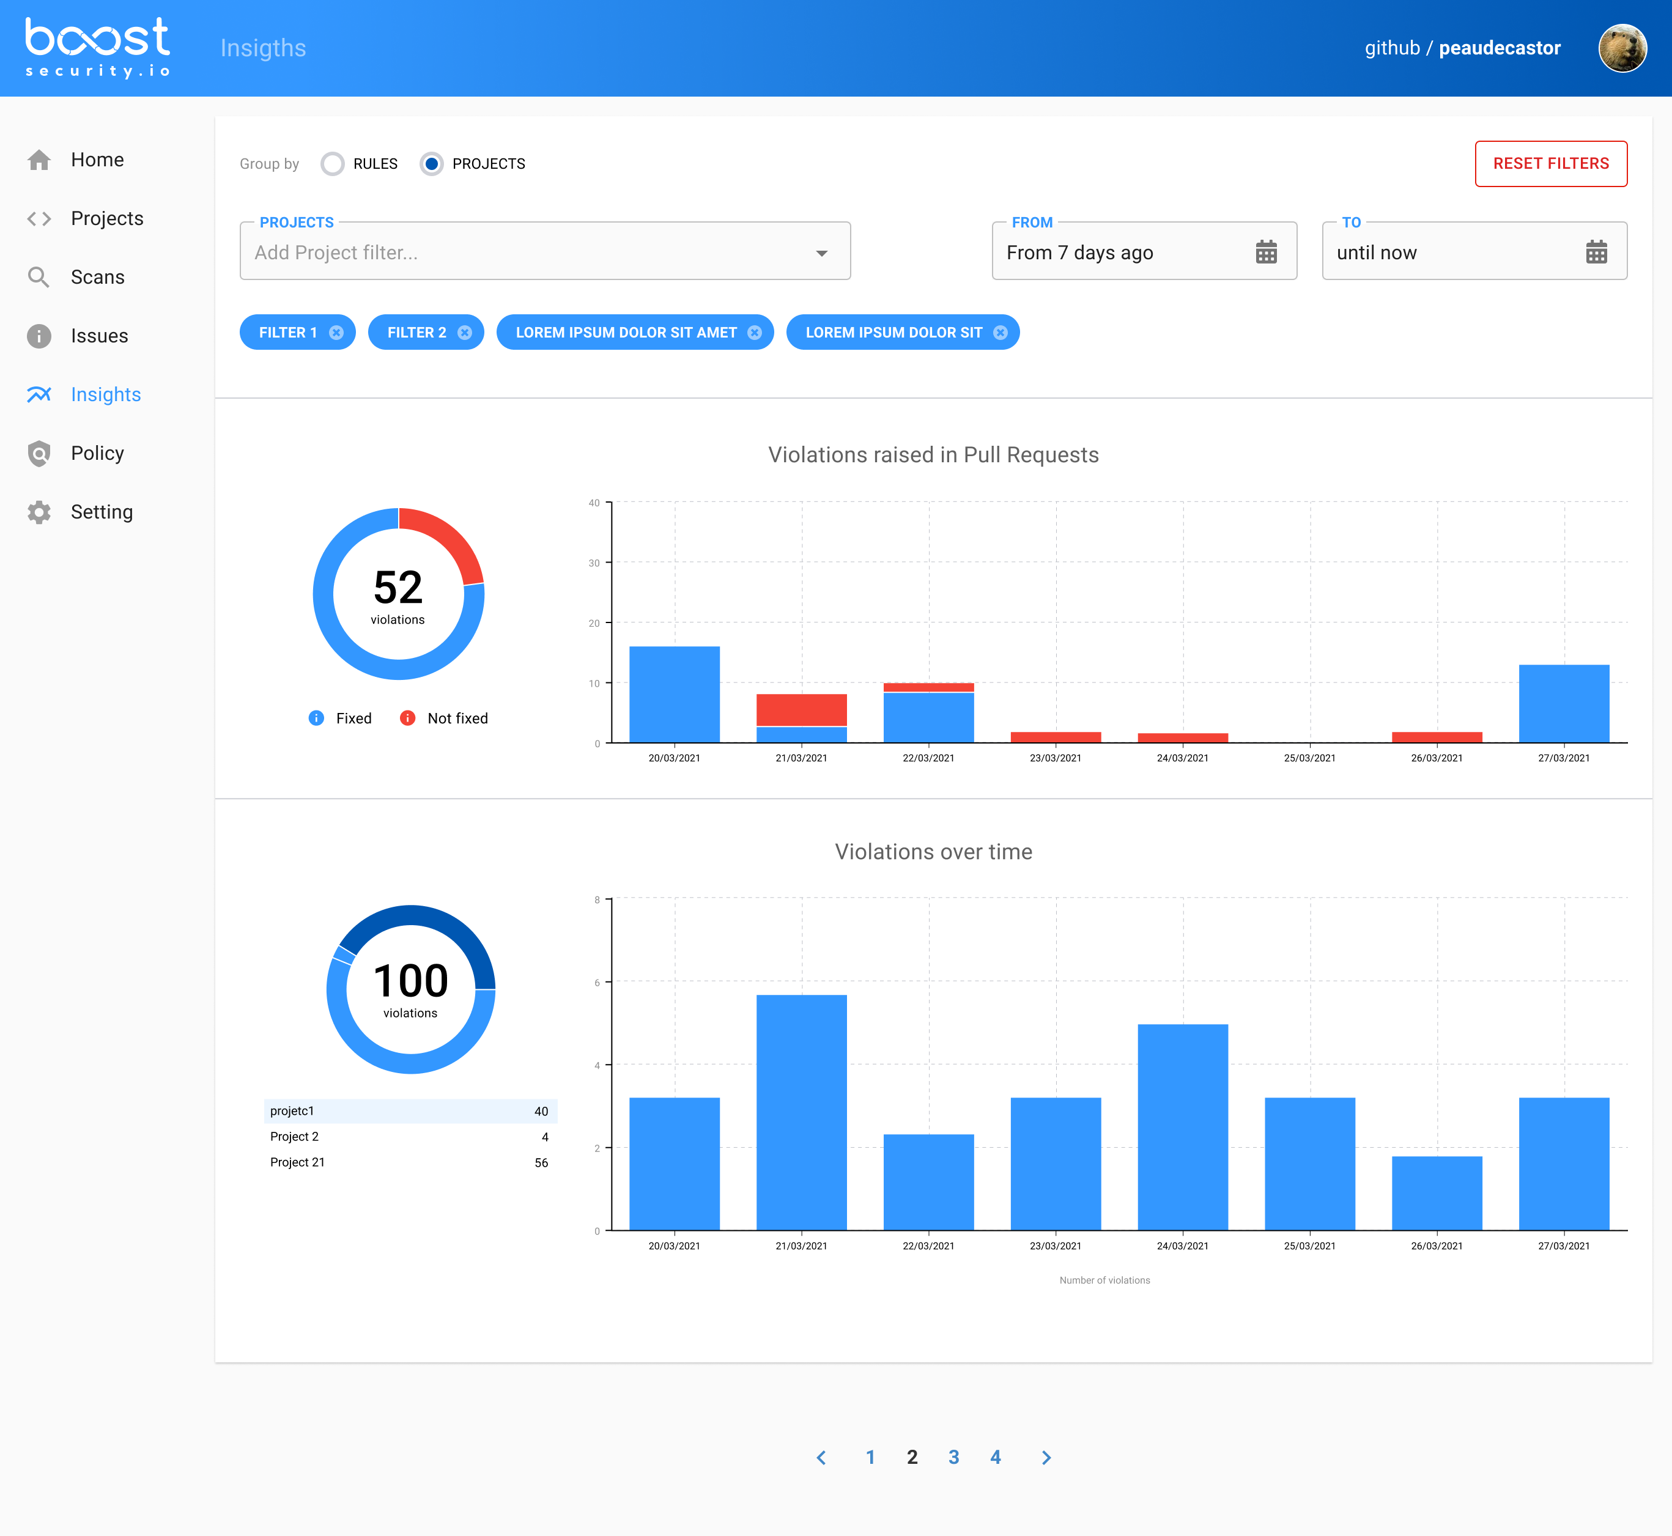Viewport: 1672px width, 1536px height.
Task: Open the FROM date calendar icon
Action: click(1265, 252)
